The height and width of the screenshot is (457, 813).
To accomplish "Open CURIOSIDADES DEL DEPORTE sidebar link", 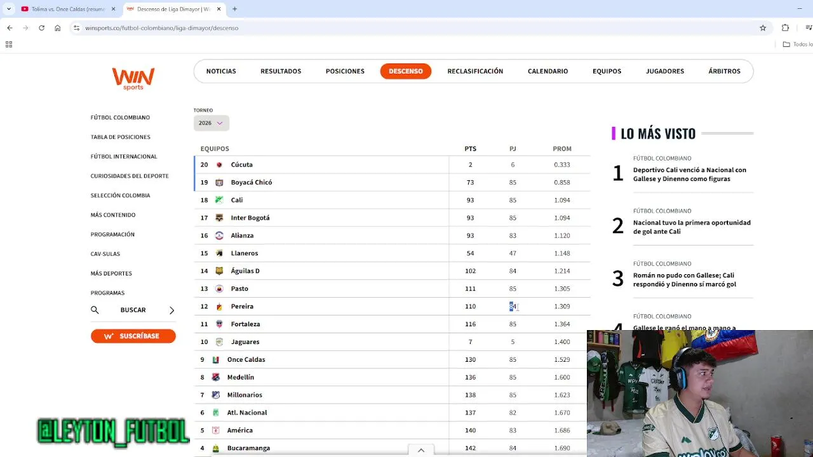I will coord(130,176).
